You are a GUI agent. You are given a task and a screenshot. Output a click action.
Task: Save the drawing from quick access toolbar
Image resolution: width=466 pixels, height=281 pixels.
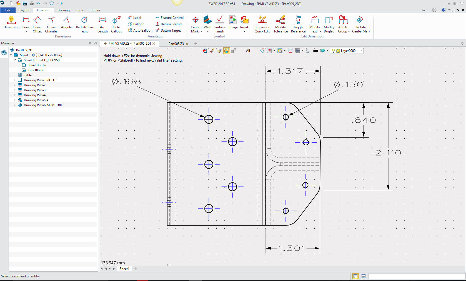click(x=25, y=3)
